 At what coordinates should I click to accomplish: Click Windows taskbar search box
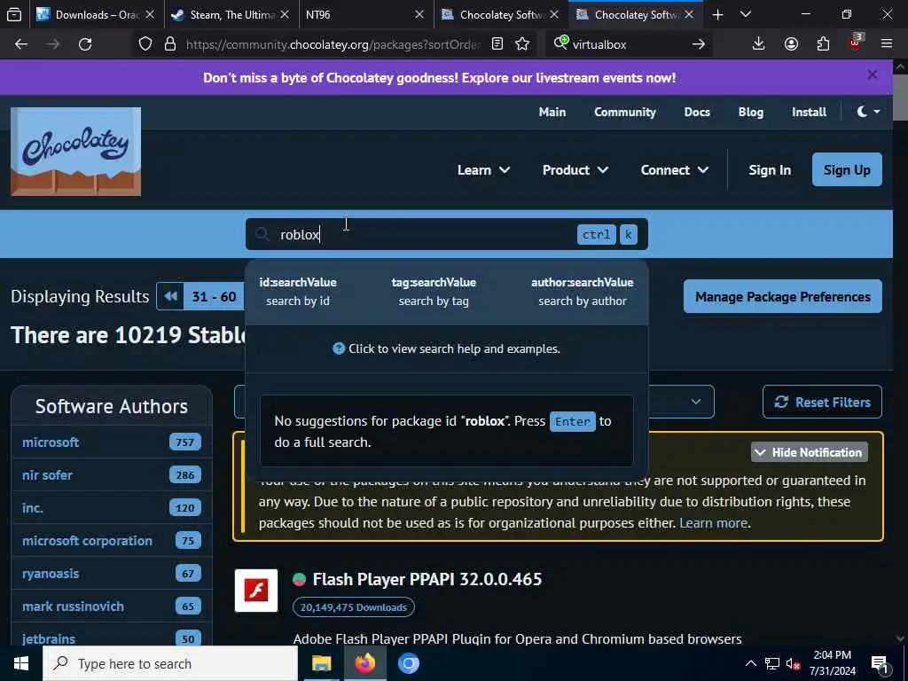coord(170,663)
